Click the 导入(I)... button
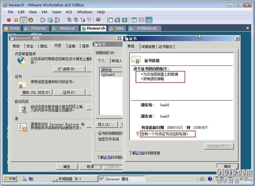The width and height of the screenshot is (255, 186). tap(107, 125)
